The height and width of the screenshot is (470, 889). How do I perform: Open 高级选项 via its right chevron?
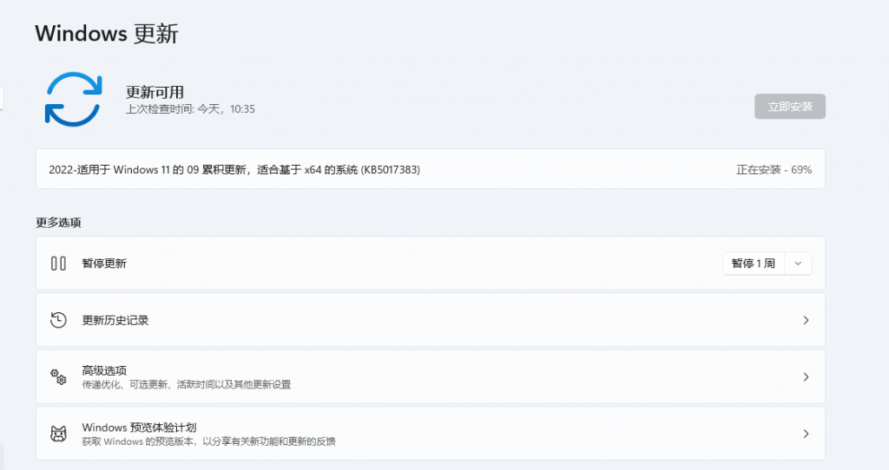pos(806,376)
